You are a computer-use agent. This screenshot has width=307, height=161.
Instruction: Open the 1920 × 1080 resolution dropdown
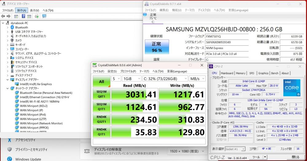coord(187,151)
